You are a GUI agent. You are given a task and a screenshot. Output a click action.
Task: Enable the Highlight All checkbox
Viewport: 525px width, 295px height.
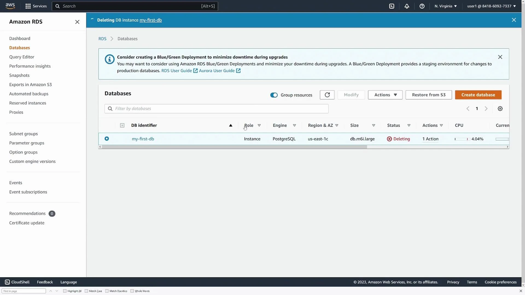point(65,291)
